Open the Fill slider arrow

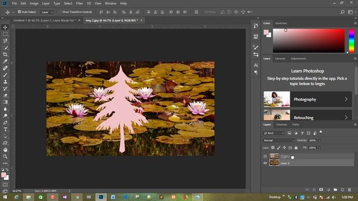click(319, 147)
